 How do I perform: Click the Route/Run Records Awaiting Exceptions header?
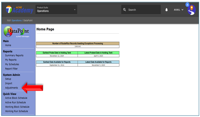(78, 43)
